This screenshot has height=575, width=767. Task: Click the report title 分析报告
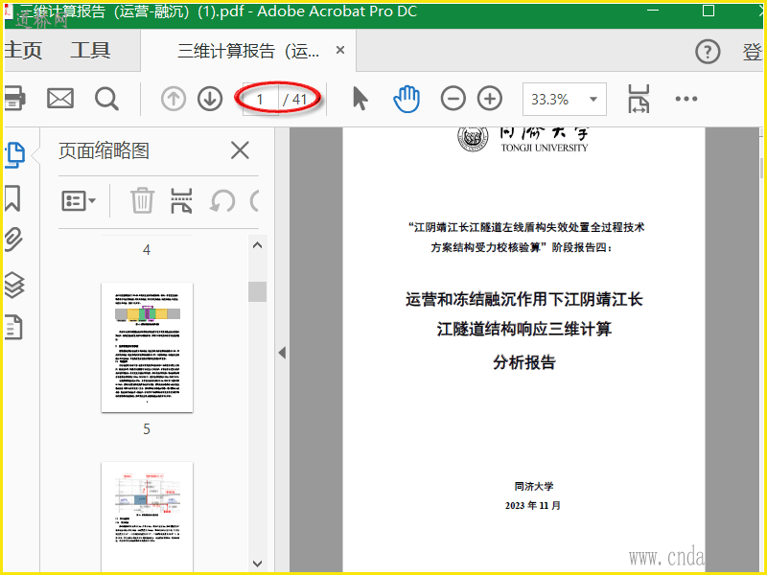[524, 362]
